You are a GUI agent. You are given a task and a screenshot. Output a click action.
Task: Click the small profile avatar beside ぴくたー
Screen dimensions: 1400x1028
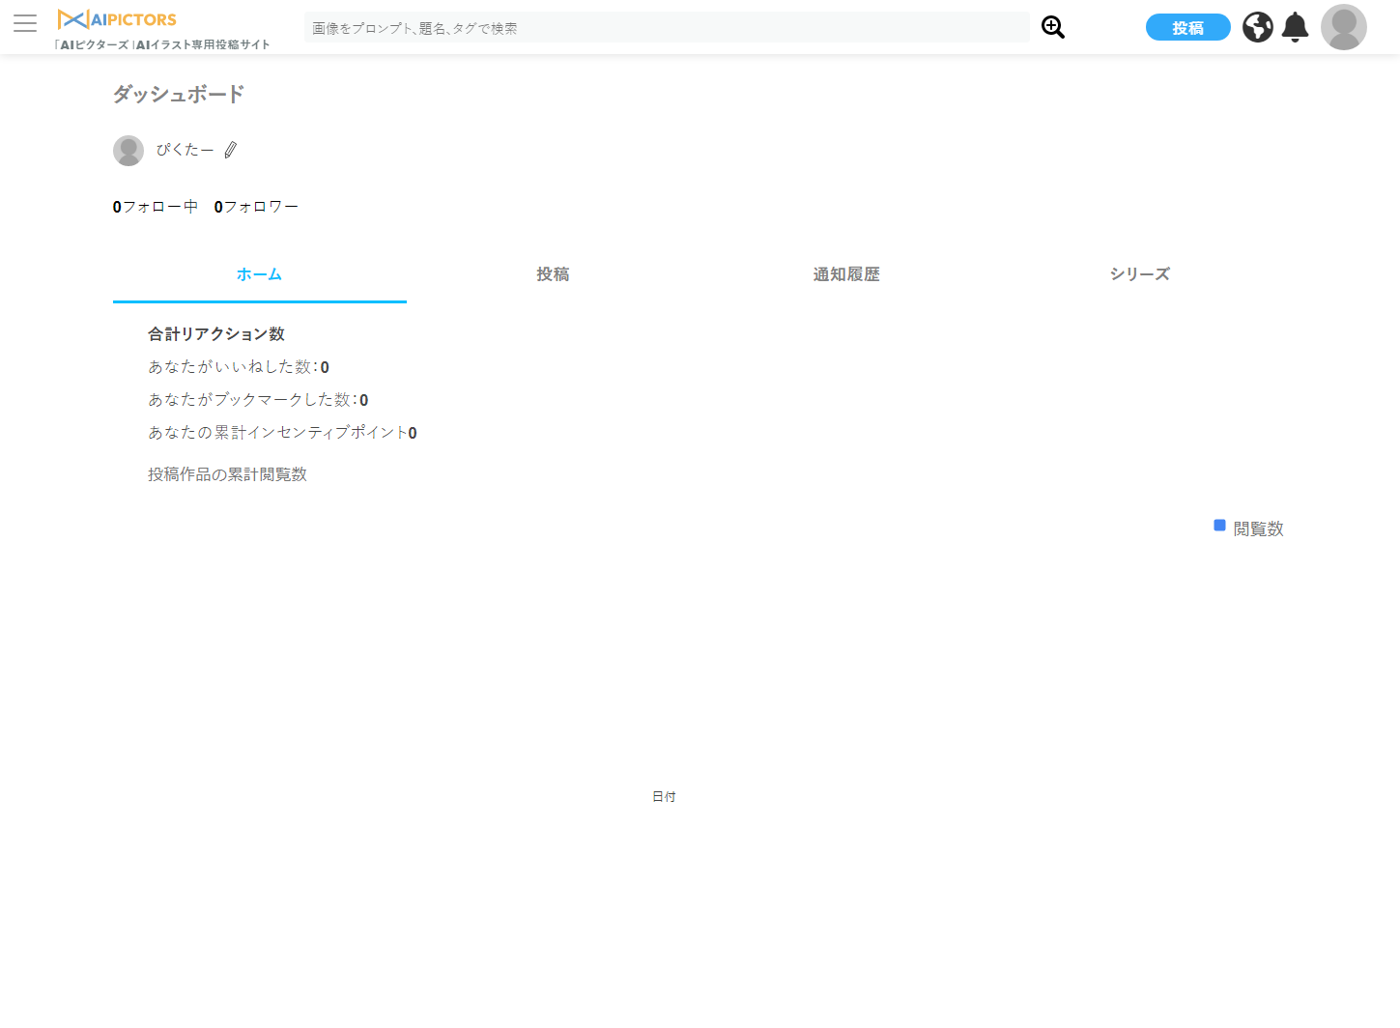[x=129, y=151]
